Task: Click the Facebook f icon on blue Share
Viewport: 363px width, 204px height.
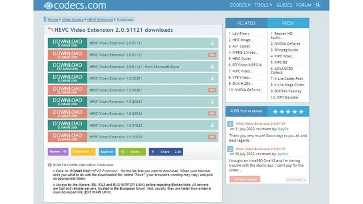Action: (153, 152)
